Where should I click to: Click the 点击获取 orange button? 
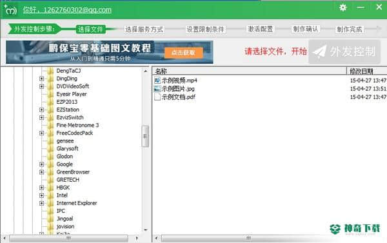(x=184, y=53)
